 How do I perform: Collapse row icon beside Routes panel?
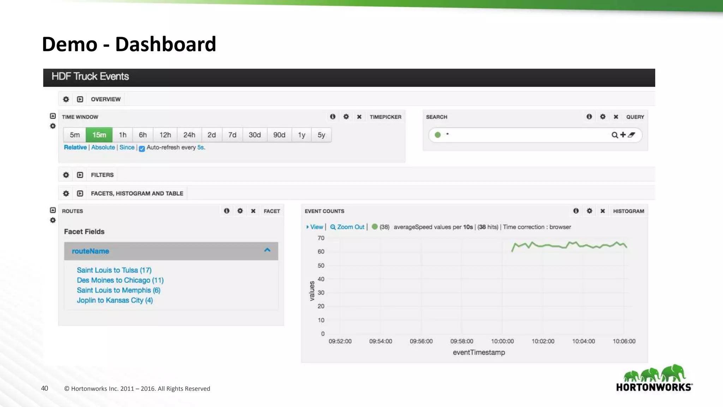[x=53, y=210]
